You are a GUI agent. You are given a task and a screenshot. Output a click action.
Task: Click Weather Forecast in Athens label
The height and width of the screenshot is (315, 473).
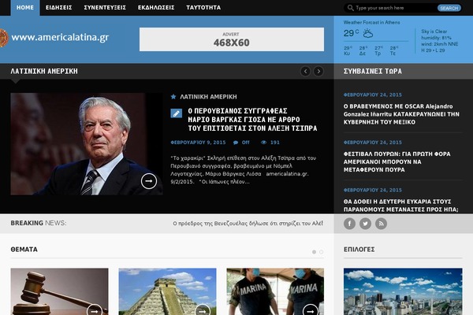click(x=371, y=22)
